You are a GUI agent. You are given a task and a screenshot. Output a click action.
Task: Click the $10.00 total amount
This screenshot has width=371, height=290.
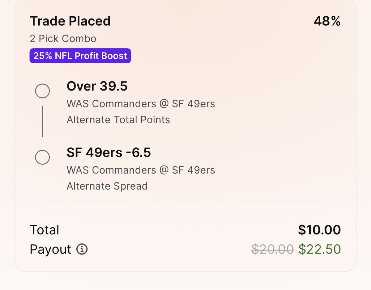coord(319,230)
